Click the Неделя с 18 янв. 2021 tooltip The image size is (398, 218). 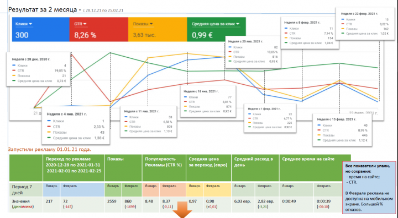tap(208, 101)
